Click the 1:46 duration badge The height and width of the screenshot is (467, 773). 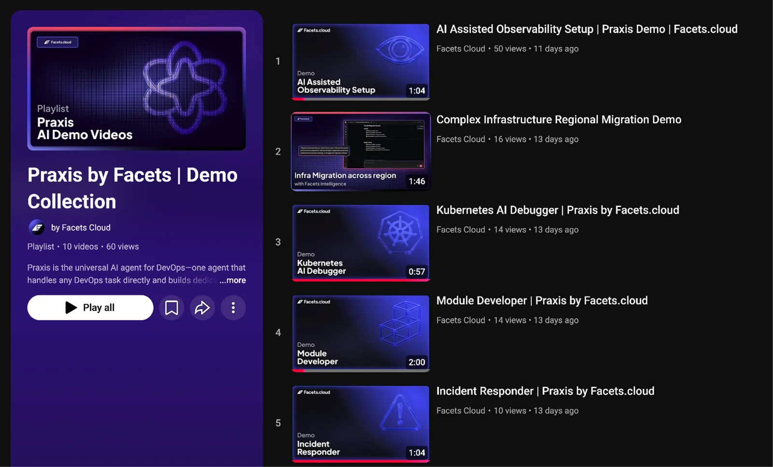click(x=416, y=181)
